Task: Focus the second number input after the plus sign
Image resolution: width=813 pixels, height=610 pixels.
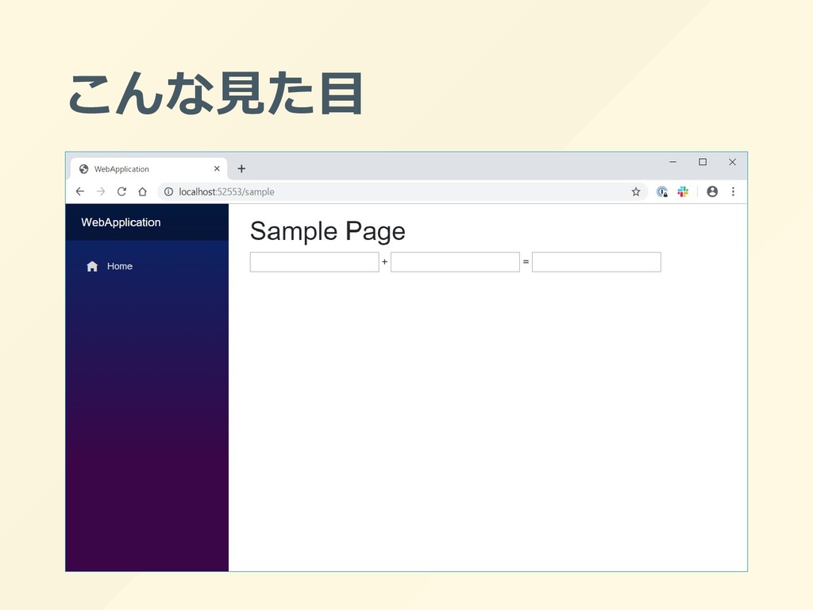Action: tap(455, 262)
